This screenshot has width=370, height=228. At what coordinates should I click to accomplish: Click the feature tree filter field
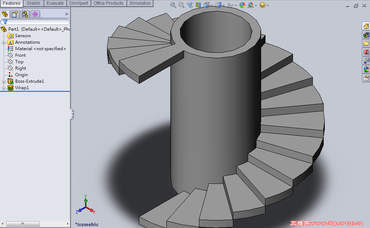tap(35, 22)
